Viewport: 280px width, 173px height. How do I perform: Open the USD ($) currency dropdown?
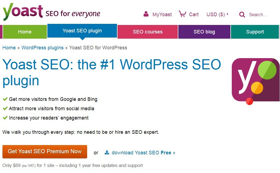coord(217,15)
